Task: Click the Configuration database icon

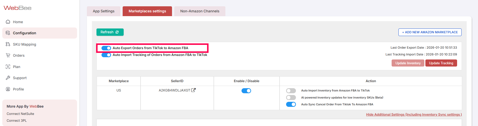Action: pyautogui.click(x=8, y=33)
